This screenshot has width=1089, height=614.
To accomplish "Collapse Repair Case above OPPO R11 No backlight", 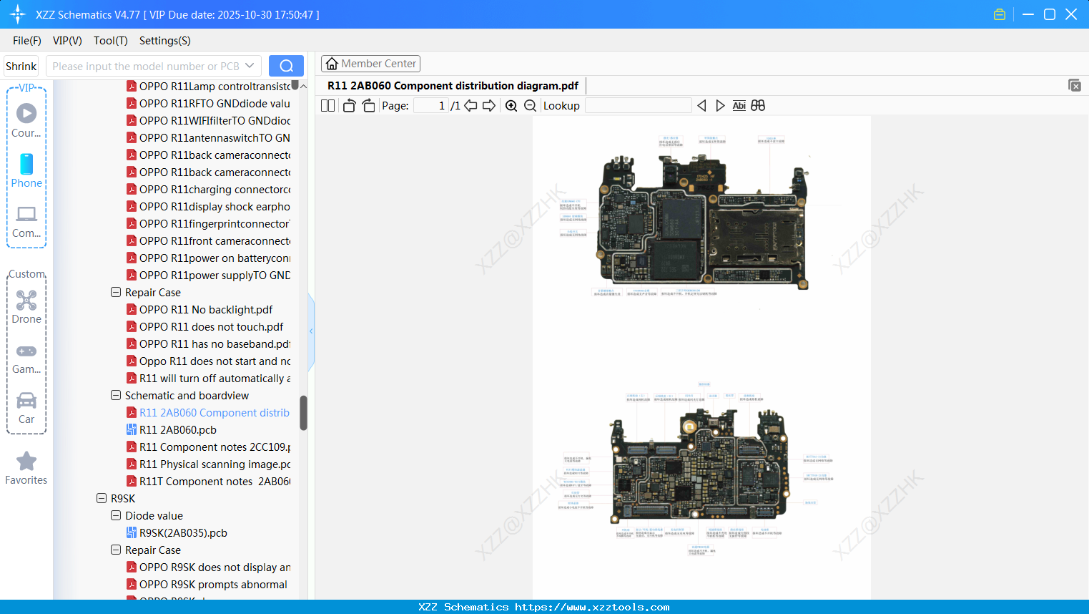I will [x=116, y=292].
